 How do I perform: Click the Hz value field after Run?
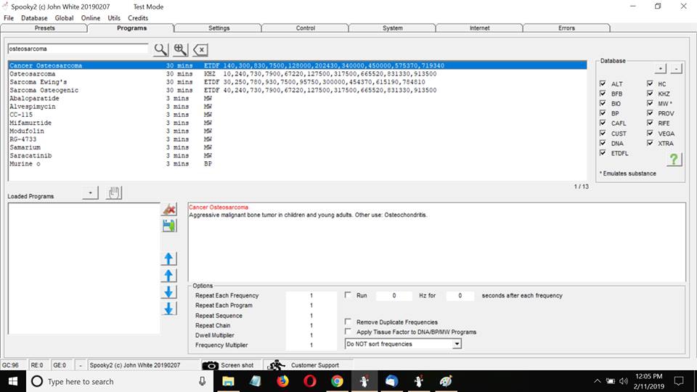pyautogui.click(x=394, y=295)
